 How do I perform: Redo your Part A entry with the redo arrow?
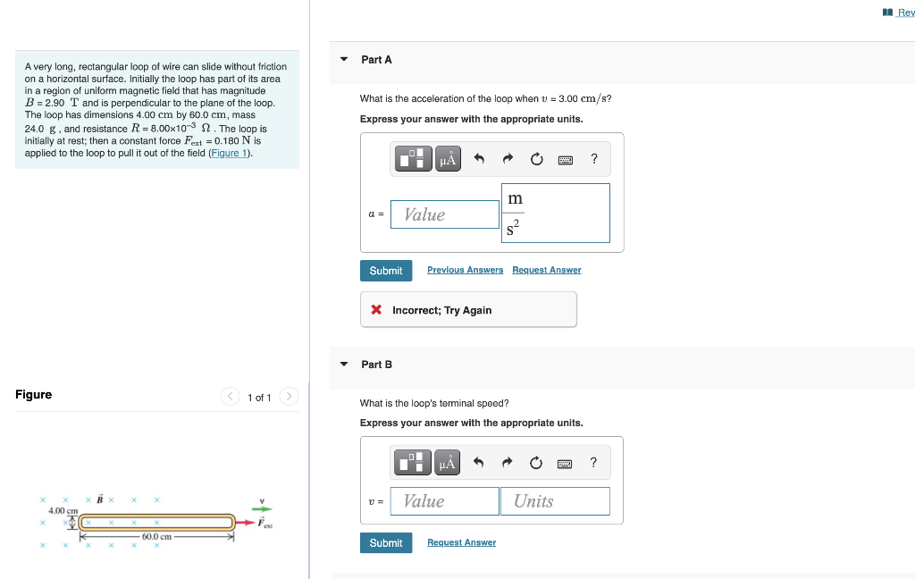pos(507,158)
